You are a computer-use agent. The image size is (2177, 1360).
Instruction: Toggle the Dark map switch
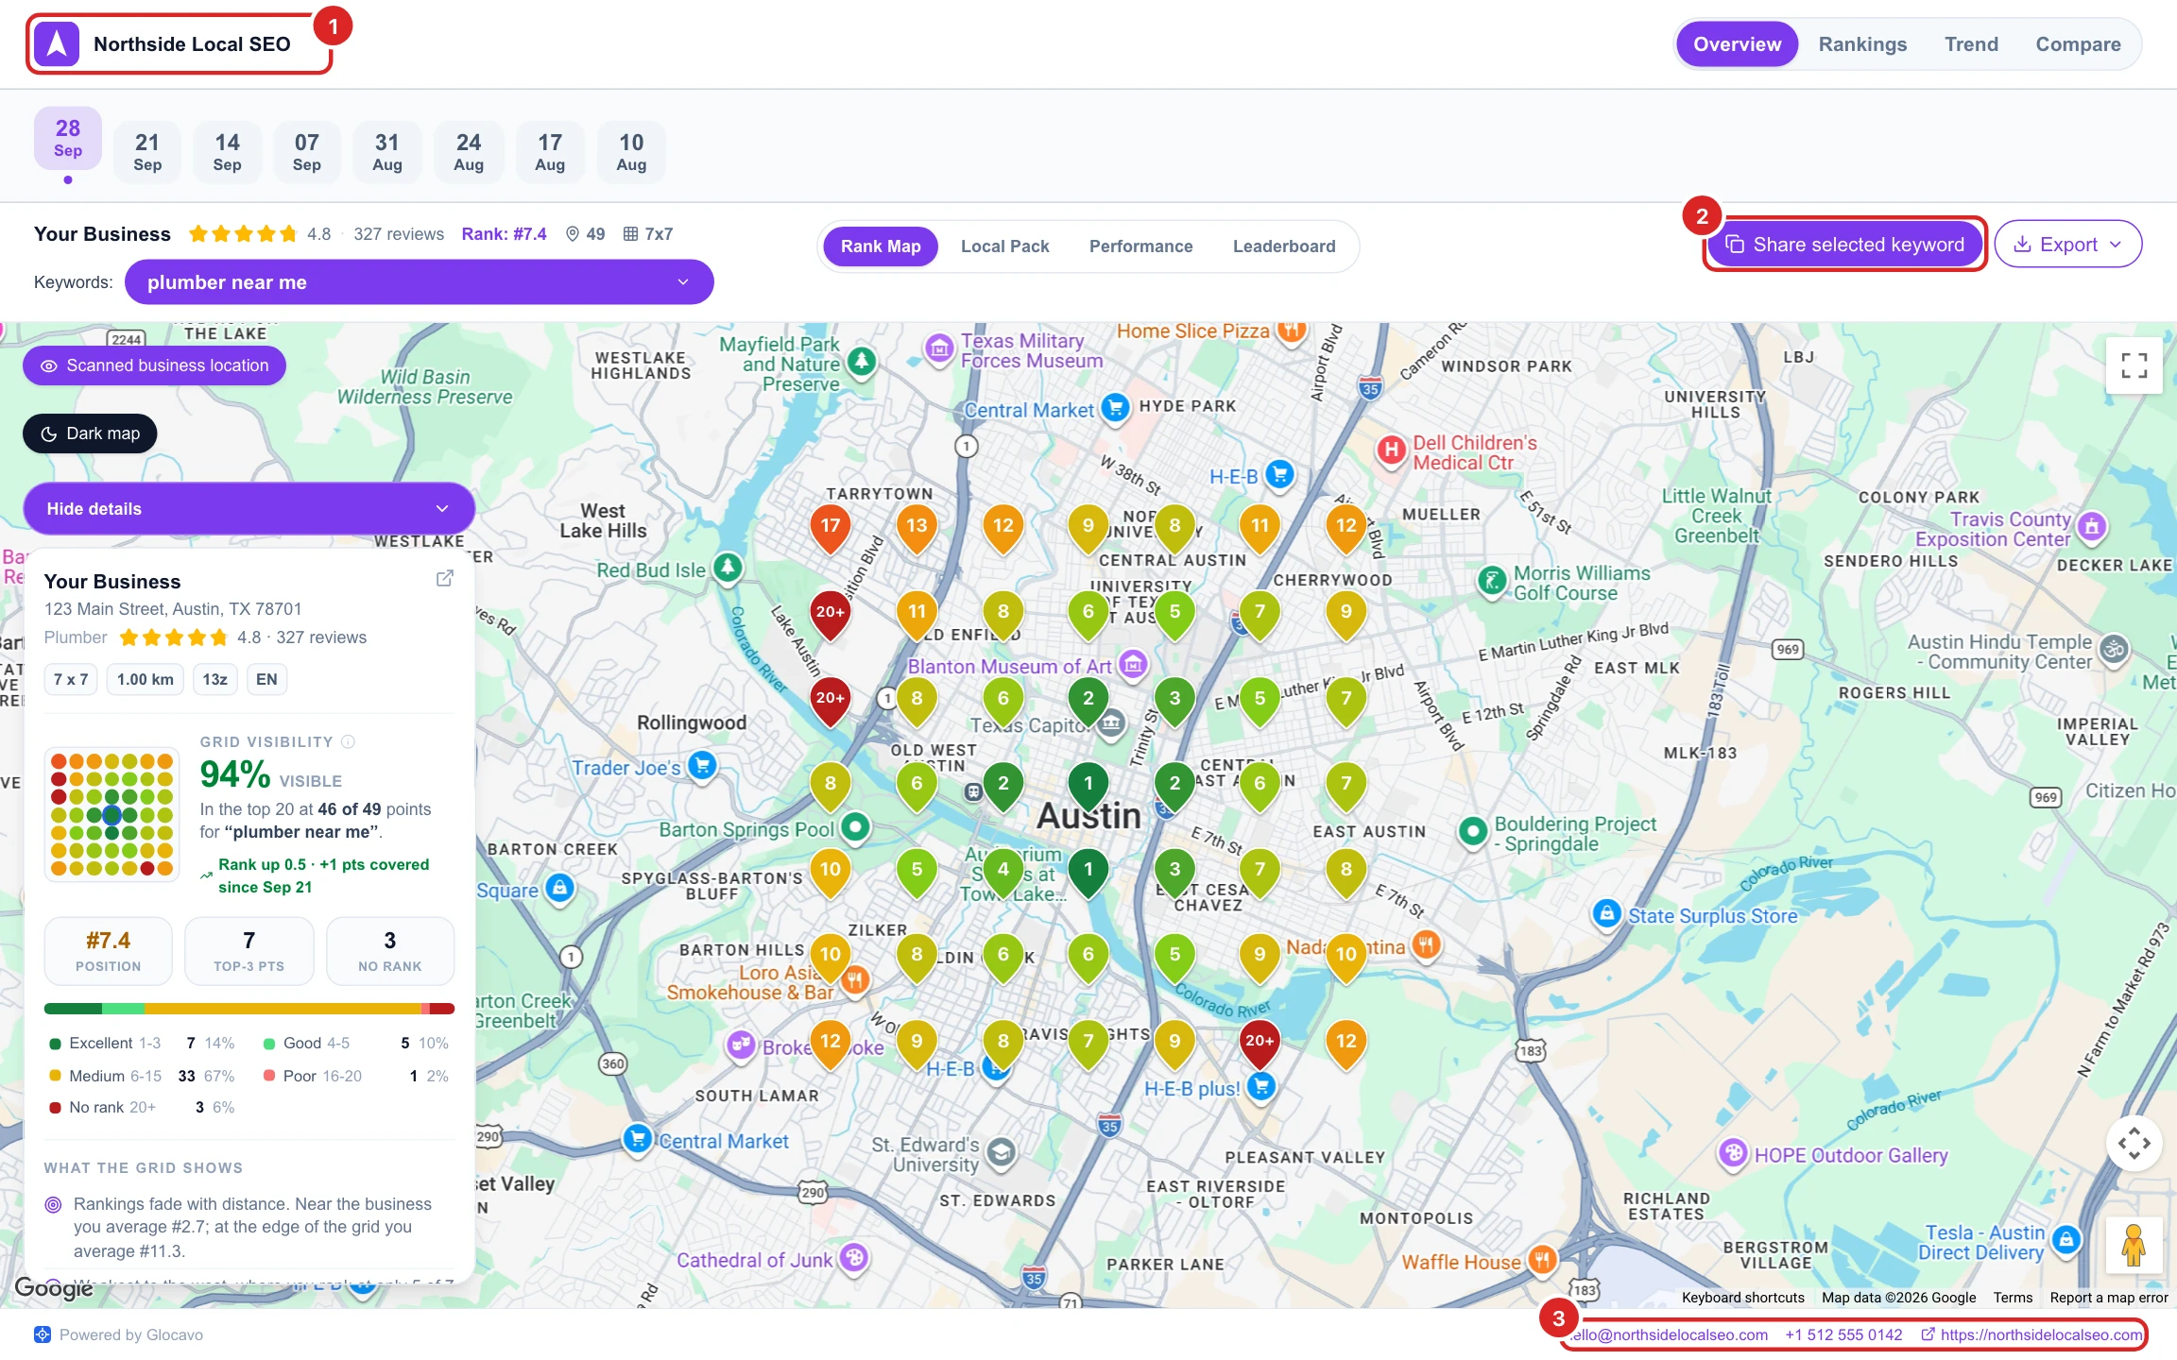90,433
